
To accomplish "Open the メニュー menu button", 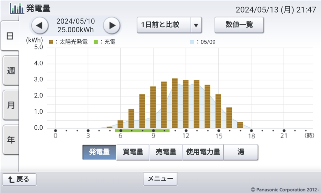I will click(x=160, y=179).
